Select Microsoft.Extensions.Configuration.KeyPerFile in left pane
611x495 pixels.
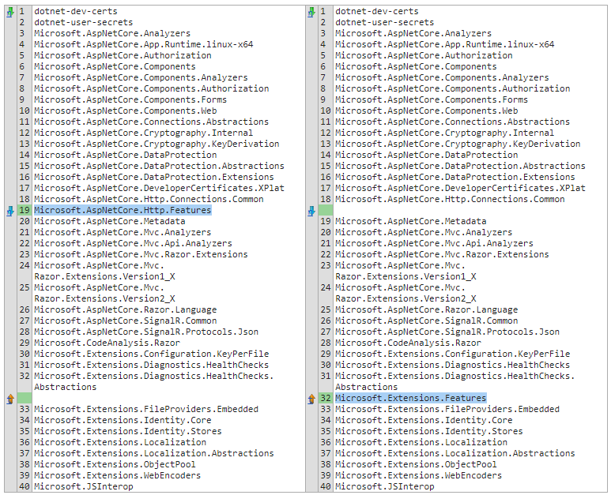[x=151, y=354]
